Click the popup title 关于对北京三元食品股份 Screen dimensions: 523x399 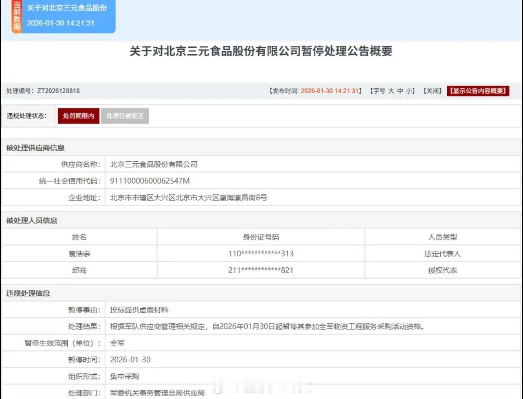(67, 9)
